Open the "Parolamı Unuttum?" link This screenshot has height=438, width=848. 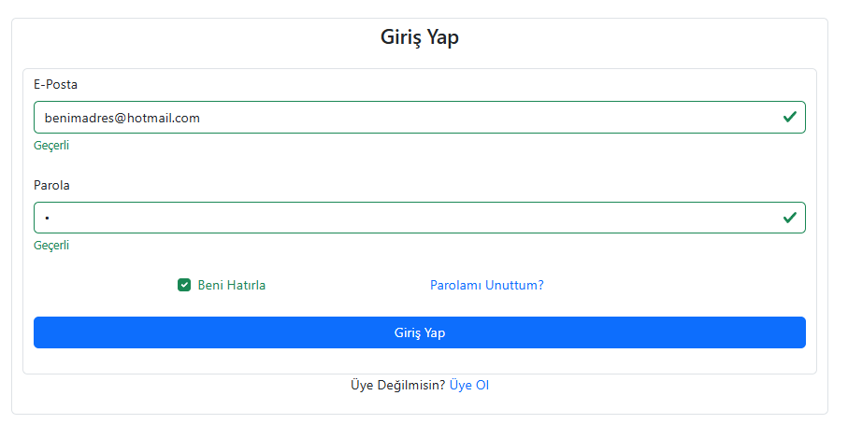486,285
